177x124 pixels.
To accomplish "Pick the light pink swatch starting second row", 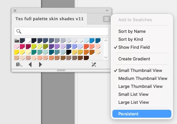I will coord(17,46).
